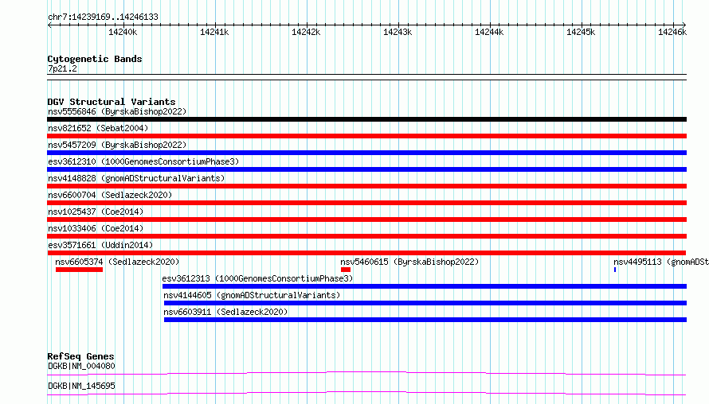Click the 14243k ruler mark
The width and height of the screenshot is (709, 404).
[x=398, y=32]
